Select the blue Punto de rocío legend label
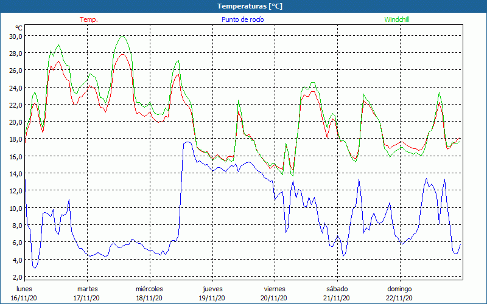 tap(242, 19)
